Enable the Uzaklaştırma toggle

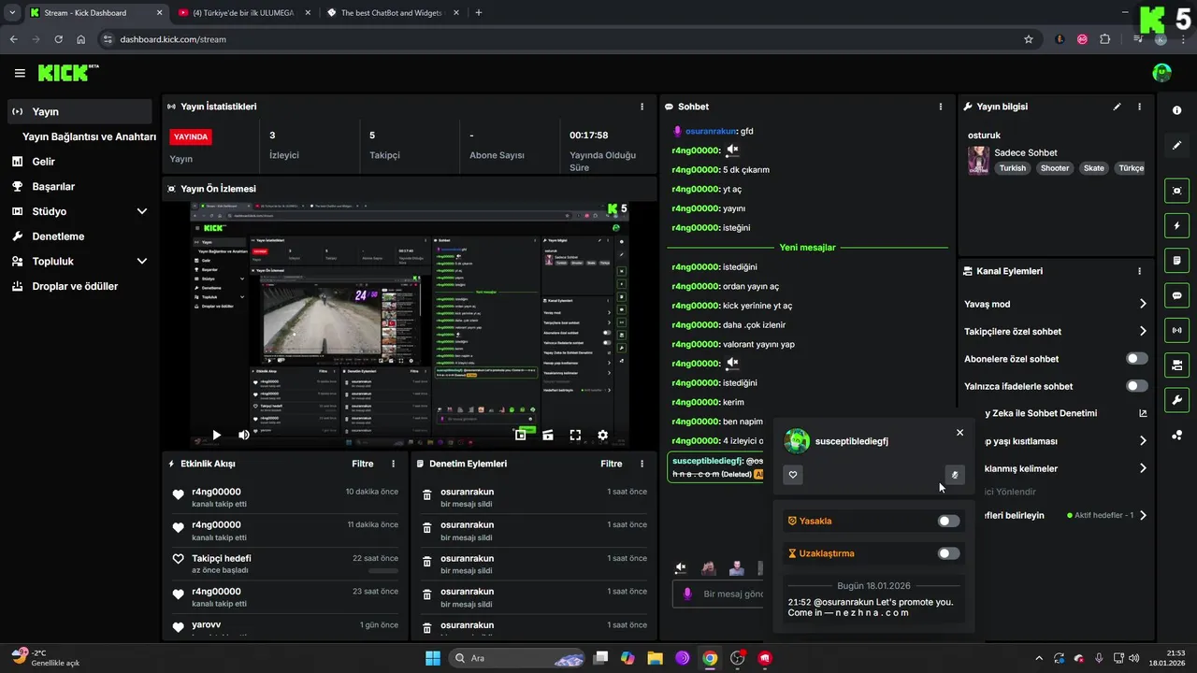click(x=948, y=553)
